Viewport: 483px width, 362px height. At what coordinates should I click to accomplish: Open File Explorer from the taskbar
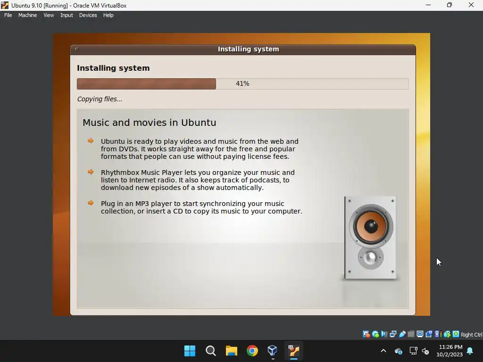click(231, 351)
